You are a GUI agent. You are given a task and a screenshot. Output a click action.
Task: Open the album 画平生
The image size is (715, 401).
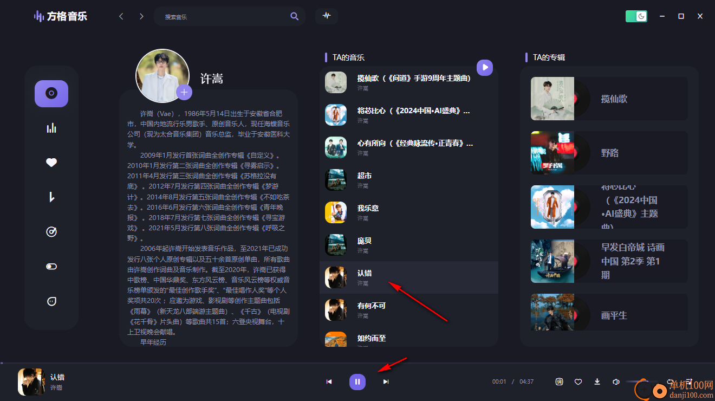click(x=609, y=312)
